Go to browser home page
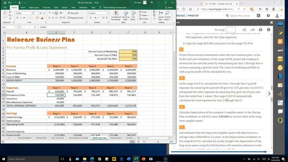The width and height of the screenshot is (288, 162). tap(190, 9)
